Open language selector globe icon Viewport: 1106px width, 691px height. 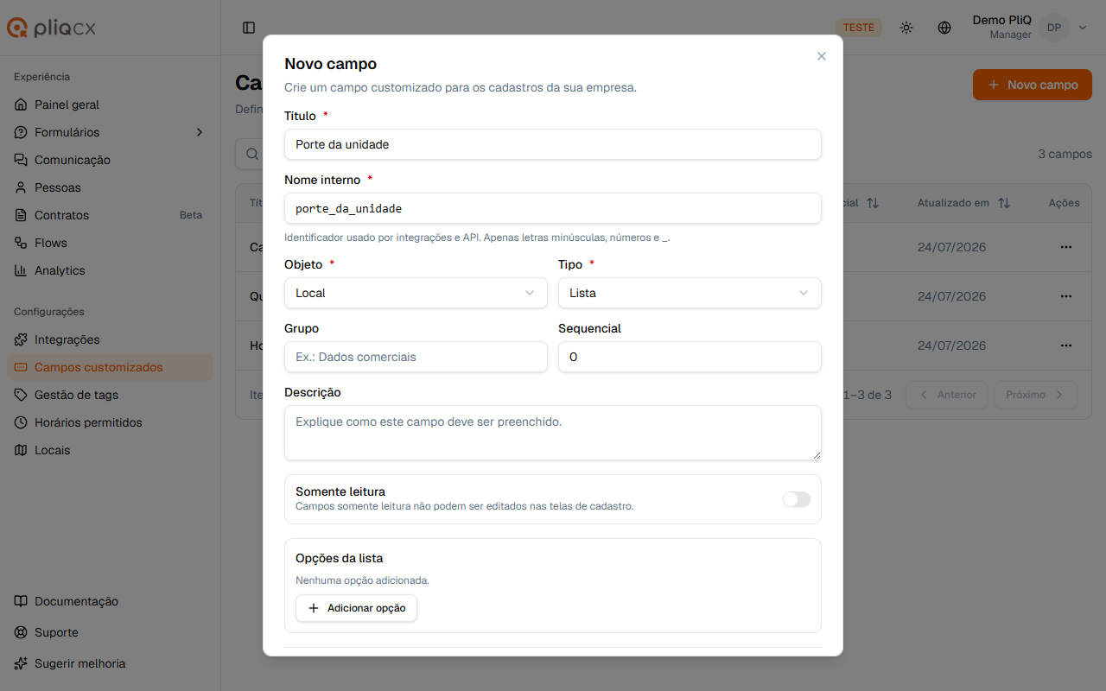pyautogui.click(x=944, y=28)
